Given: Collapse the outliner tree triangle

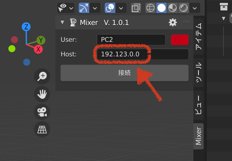Looking at the screenshot, I should point(224,18).
